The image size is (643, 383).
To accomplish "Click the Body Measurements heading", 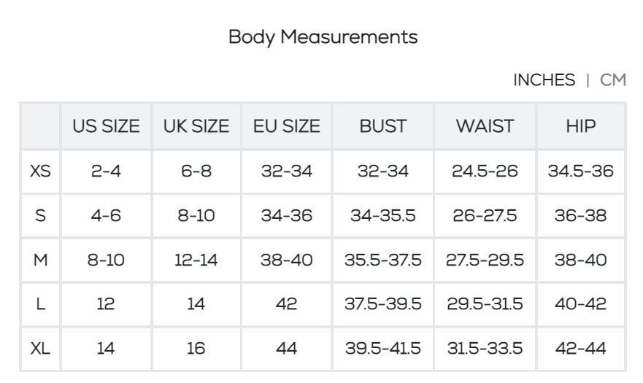I will [x=323, y=36].
